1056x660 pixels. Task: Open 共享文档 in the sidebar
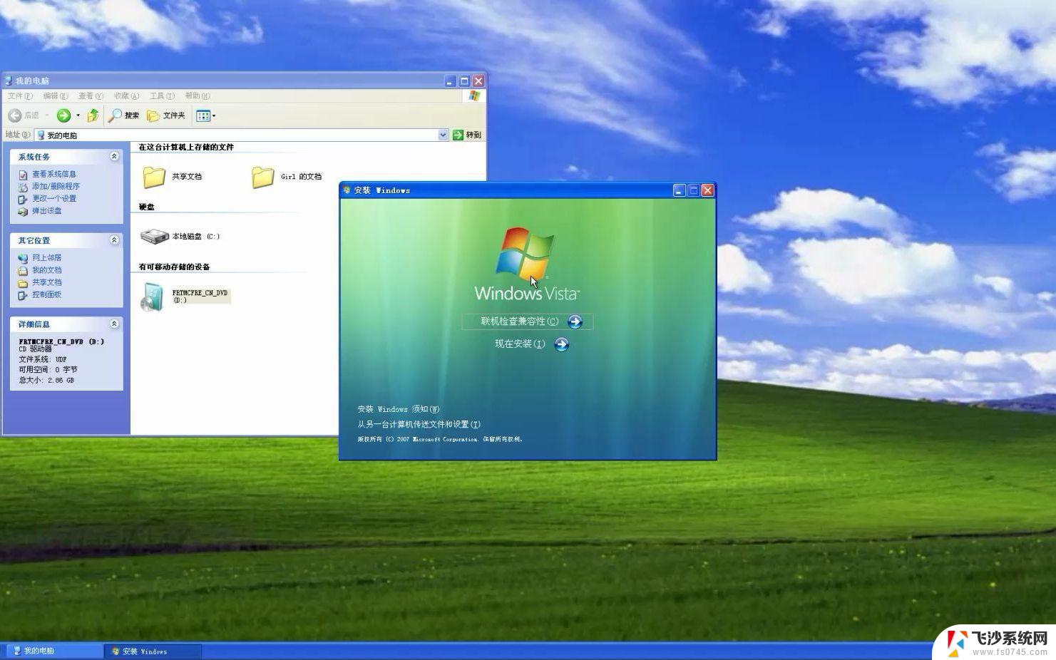click(46, 282)
